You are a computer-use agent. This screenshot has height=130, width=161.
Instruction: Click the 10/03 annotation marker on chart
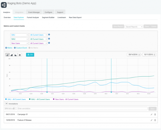coord(111,92)
